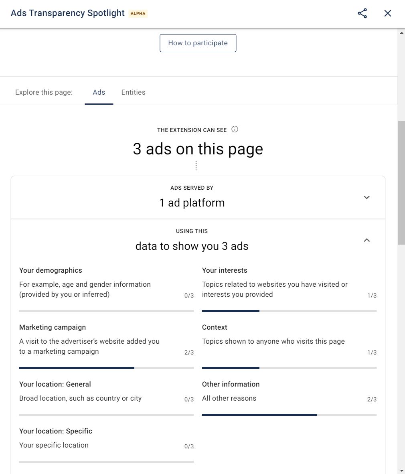Click the 'Ads Transparency Spotlight' title
The height and width of the screenshot is (474, 405).
68,13
